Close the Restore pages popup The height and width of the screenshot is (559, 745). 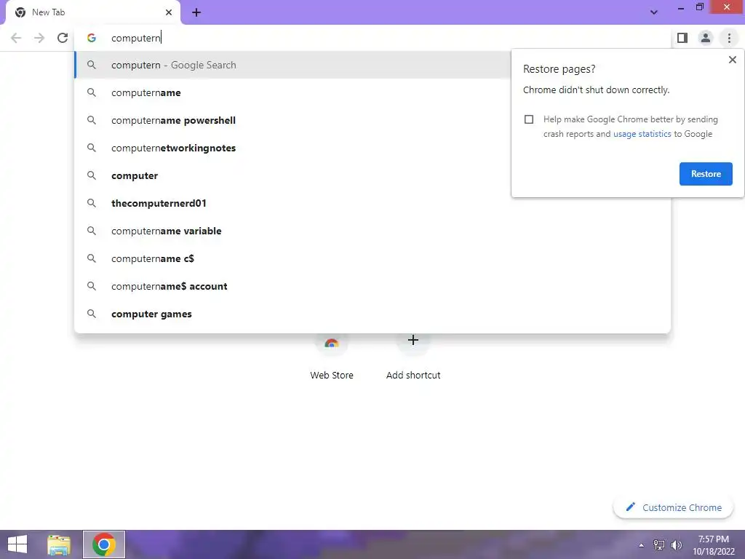point(732,60)
